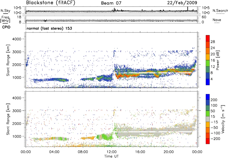
Task: Click the 'Velocity [m s-1]' colorbar label
Action: click(223, 119)
